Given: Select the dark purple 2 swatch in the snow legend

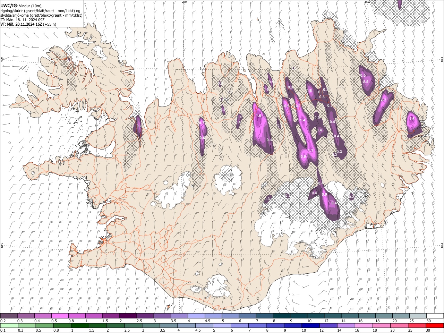Looking at the screenshot, I should point(128,316).
